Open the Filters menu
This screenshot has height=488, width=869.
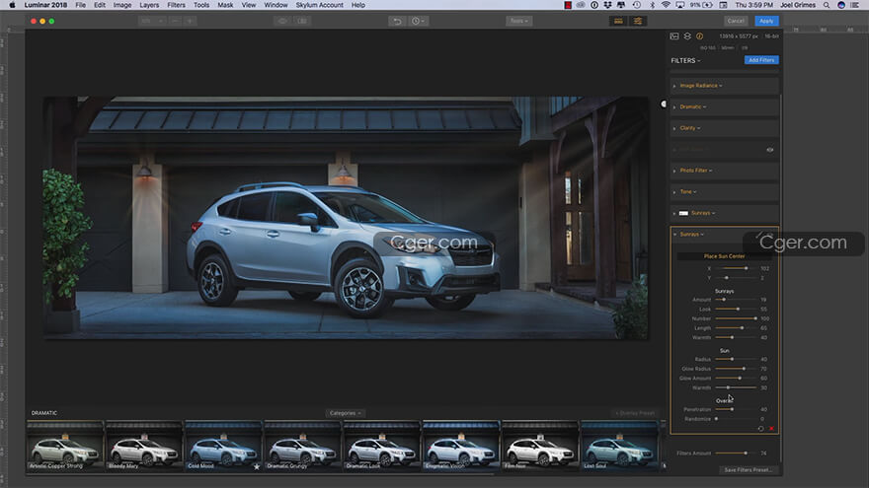[x=176, y=5]
